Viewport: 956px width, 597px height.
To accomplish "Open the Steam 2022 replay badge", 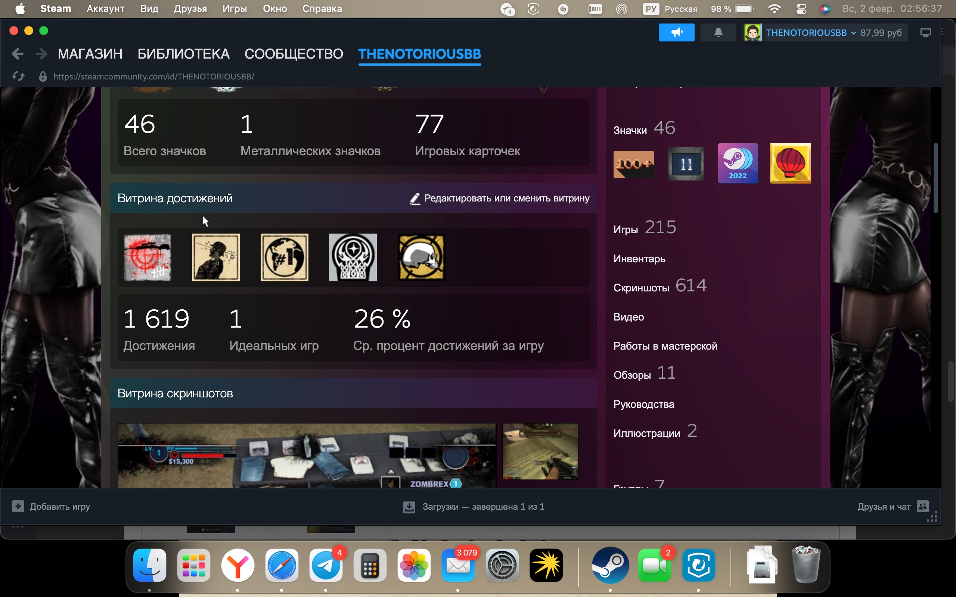I will coord(738,163).
